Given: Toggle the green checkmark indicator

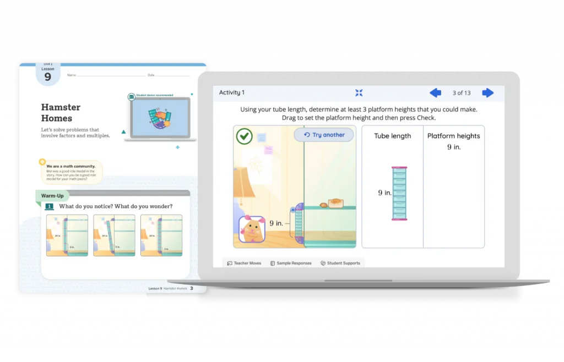Looking at the screenshot, I should [x=245, y=136].
